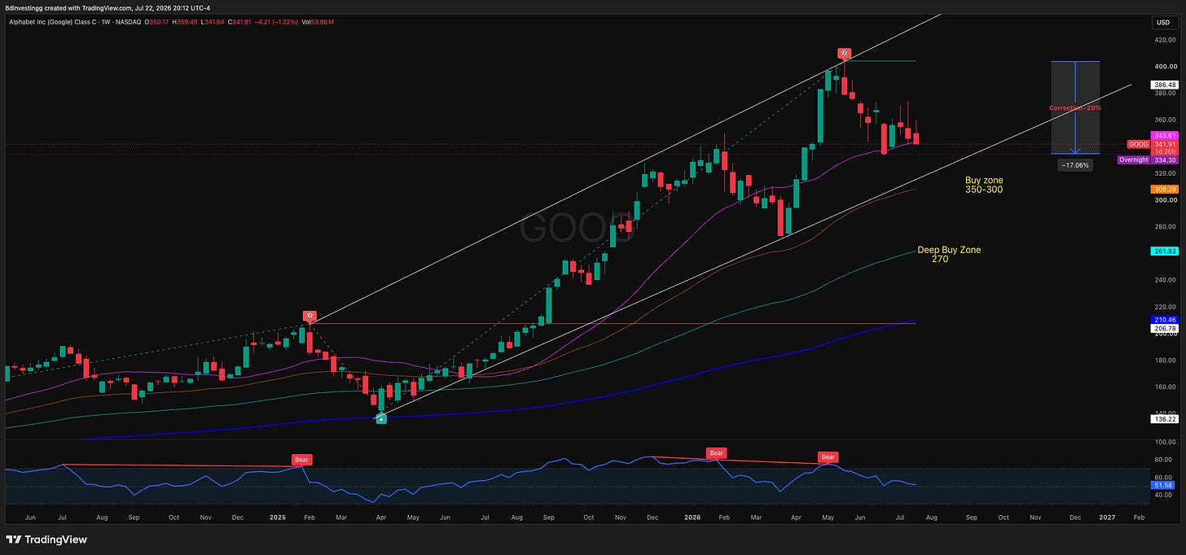
Task: Click the 100.00 label on the RSI scale
Action: click(1166, 442)
